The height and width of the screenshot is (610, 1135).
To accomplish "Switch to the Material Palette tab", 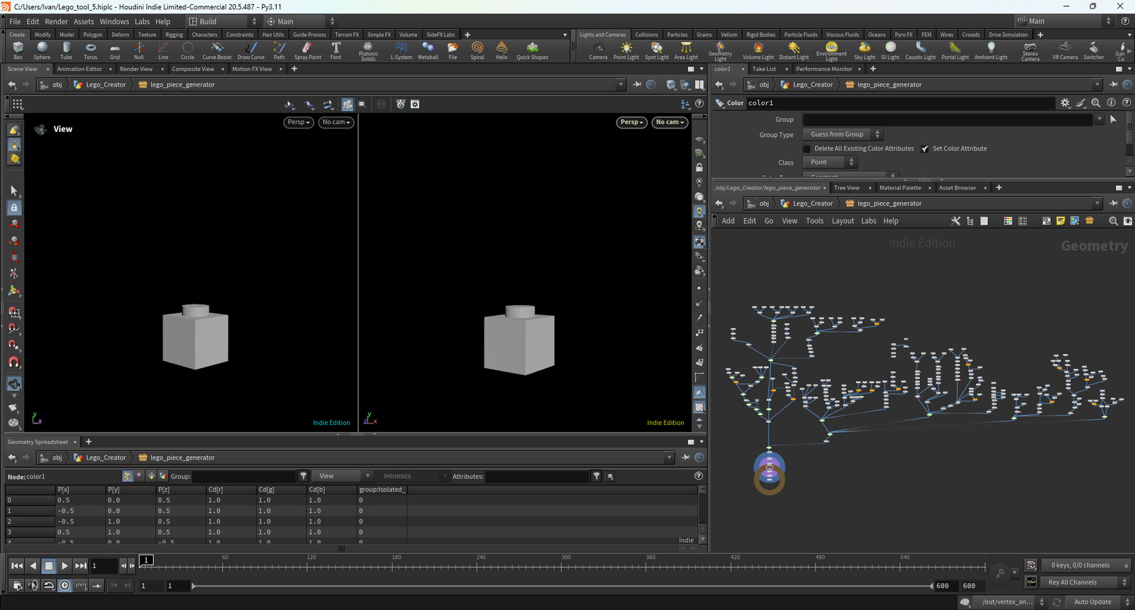I will coord(900,188).
